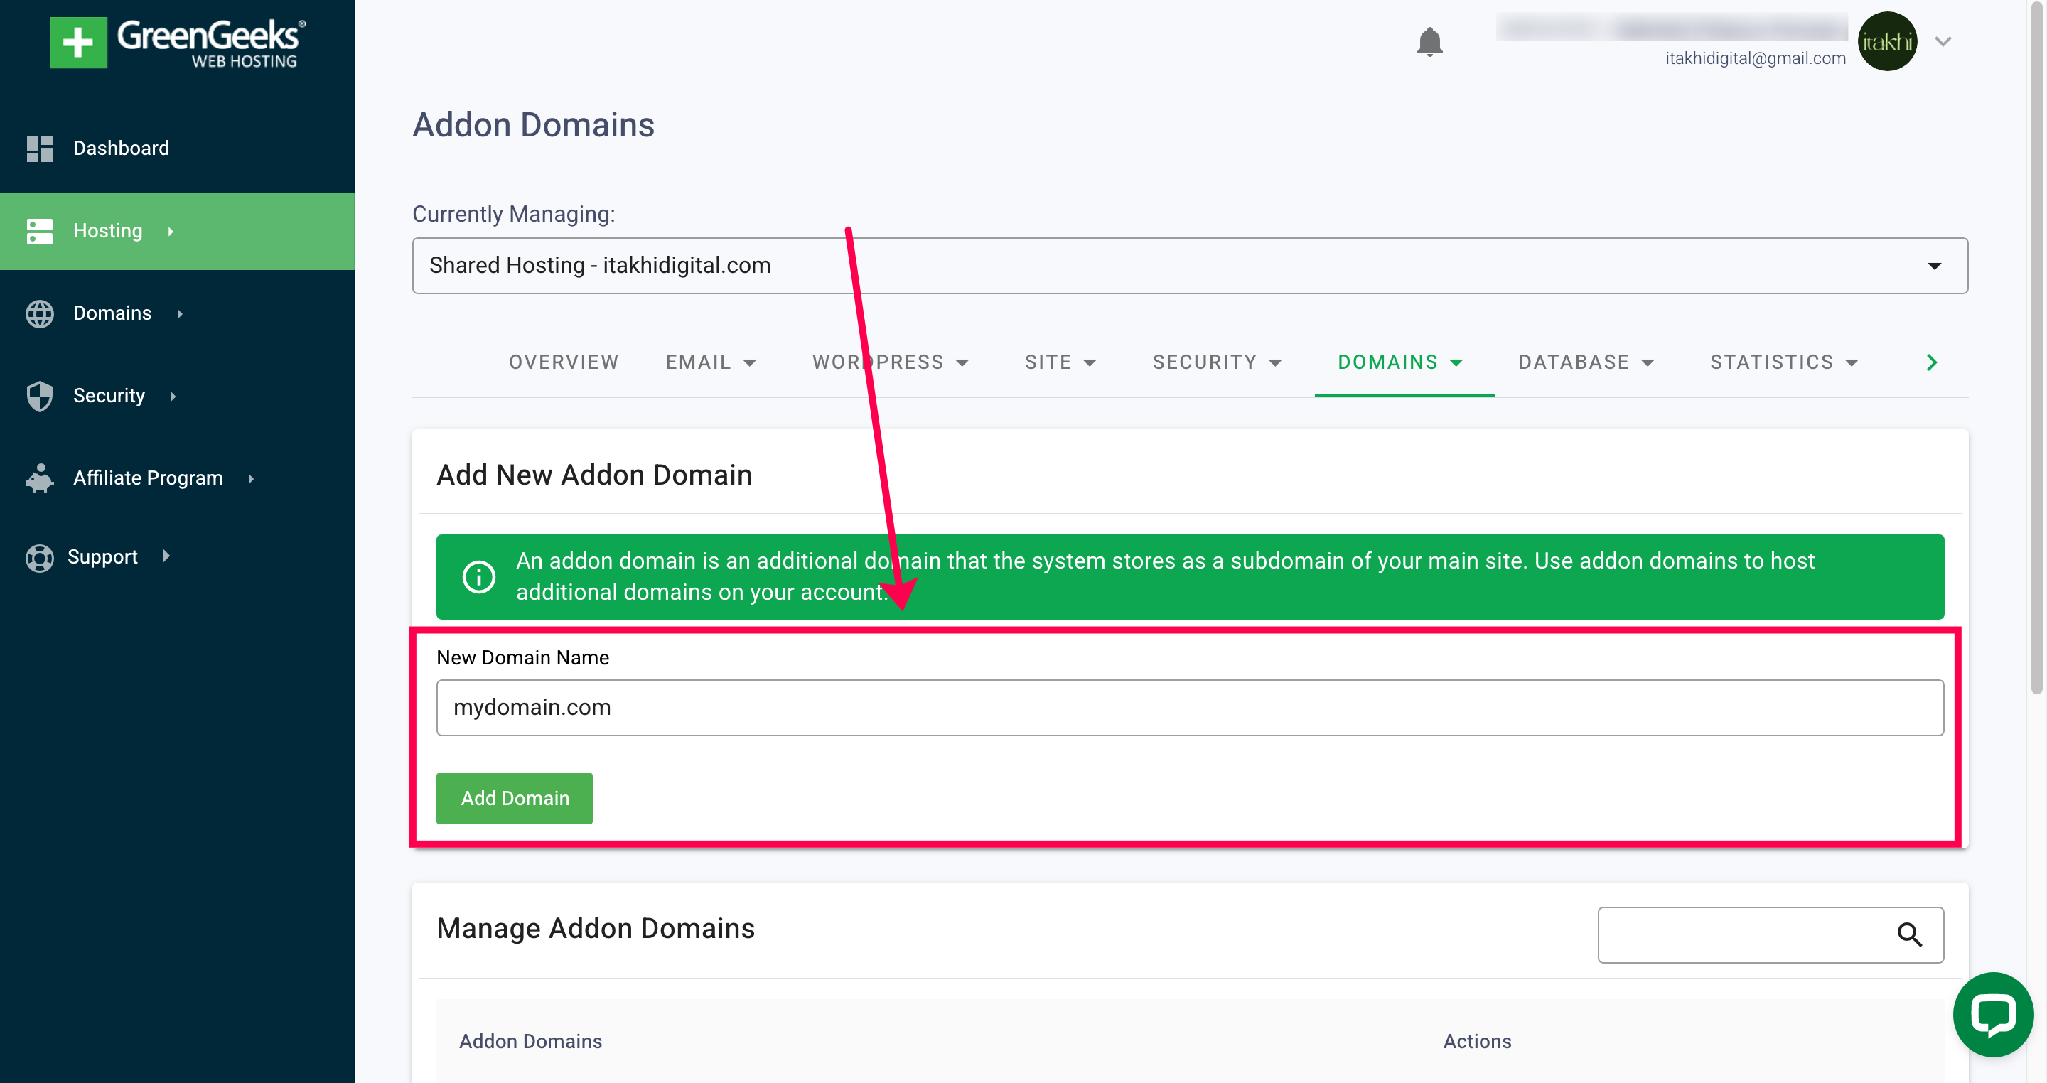Open the EMAIL tab dropdown

tap(711, 362)
